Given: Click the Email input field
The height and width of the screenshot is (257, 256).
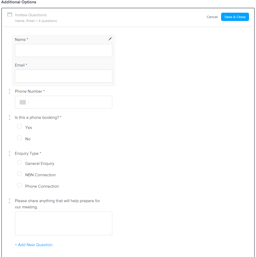Looking at the screenshot, I should pos(64,76).
